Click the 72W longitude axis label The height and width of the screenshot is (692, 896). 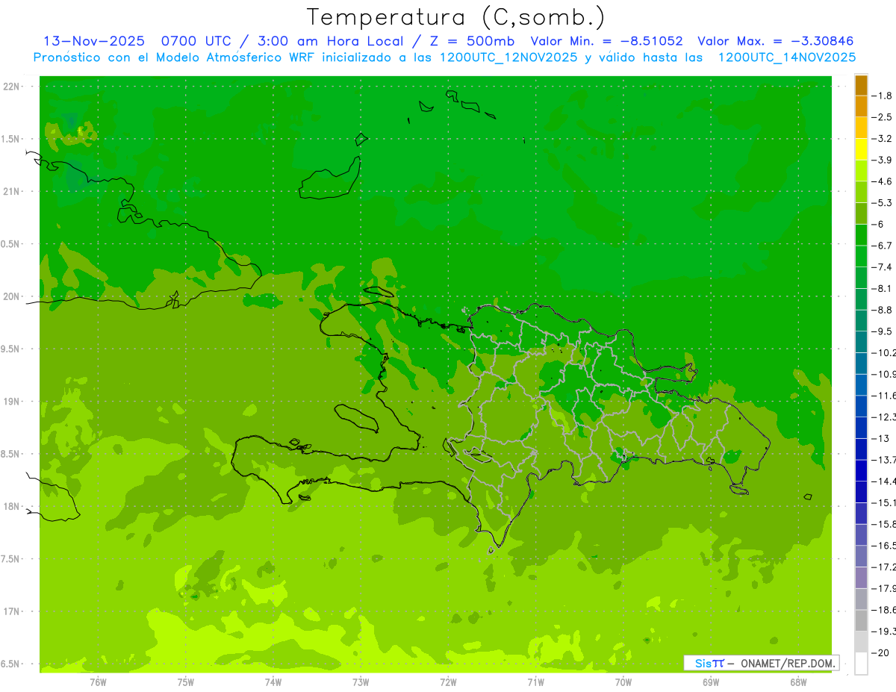pos(448,682)
